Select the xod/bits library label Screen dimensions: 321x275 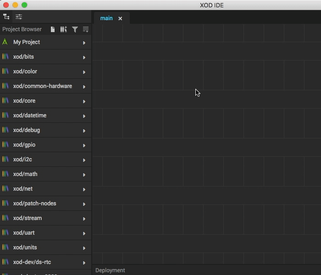tap(23, 57)
